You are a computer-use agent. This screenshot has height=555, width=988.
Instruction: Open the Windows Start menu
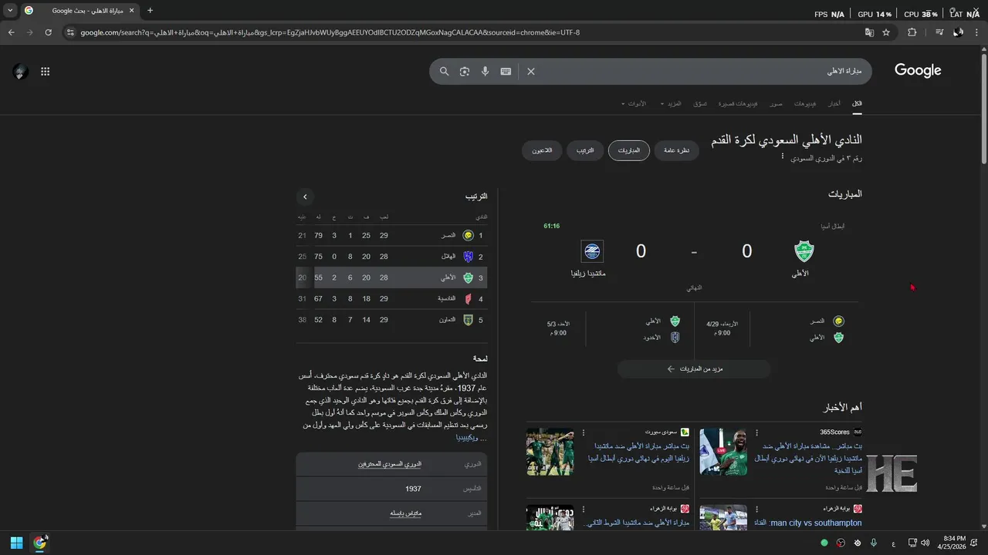pos(16,543)
